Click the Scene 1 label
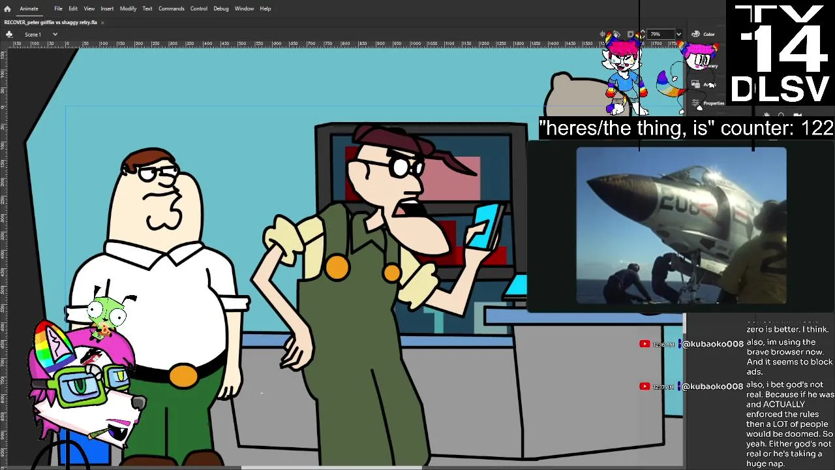The image size is (835, 470). pos(33,34)
